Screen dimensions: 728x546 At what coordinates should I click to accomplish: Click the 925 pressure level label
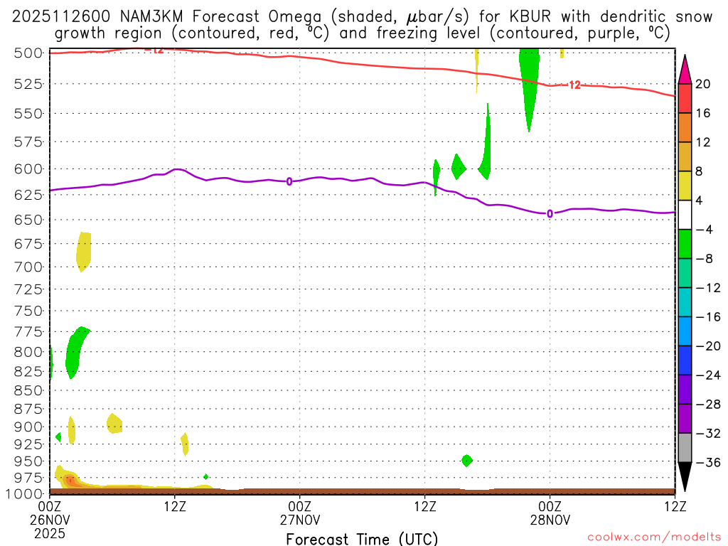tap(28, 444)
